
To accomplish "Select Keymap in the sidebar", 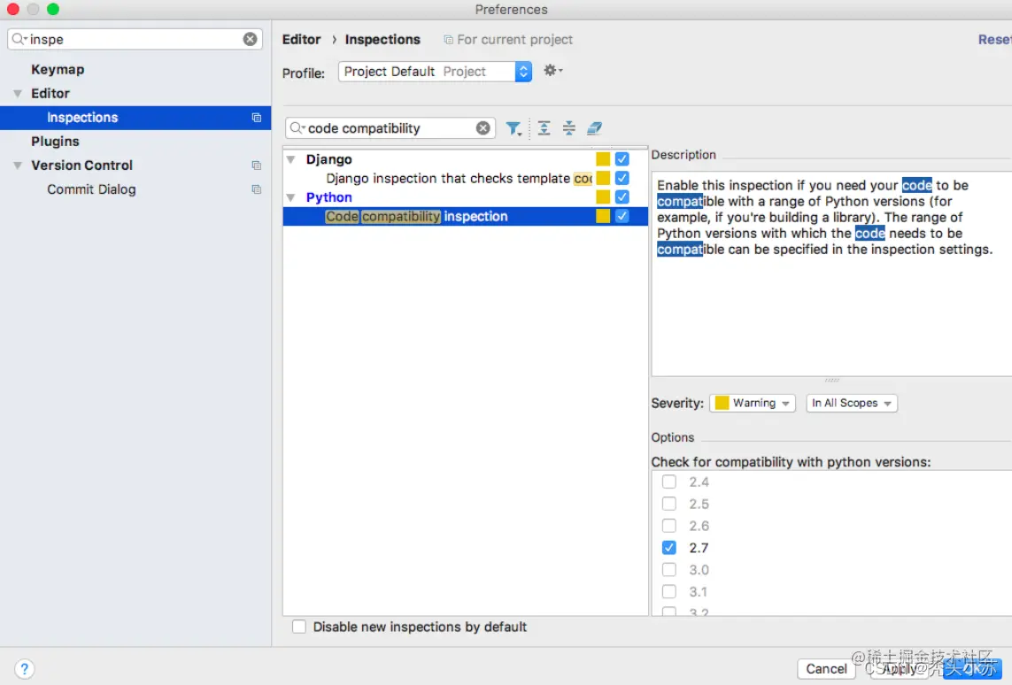I will point(58,69).
